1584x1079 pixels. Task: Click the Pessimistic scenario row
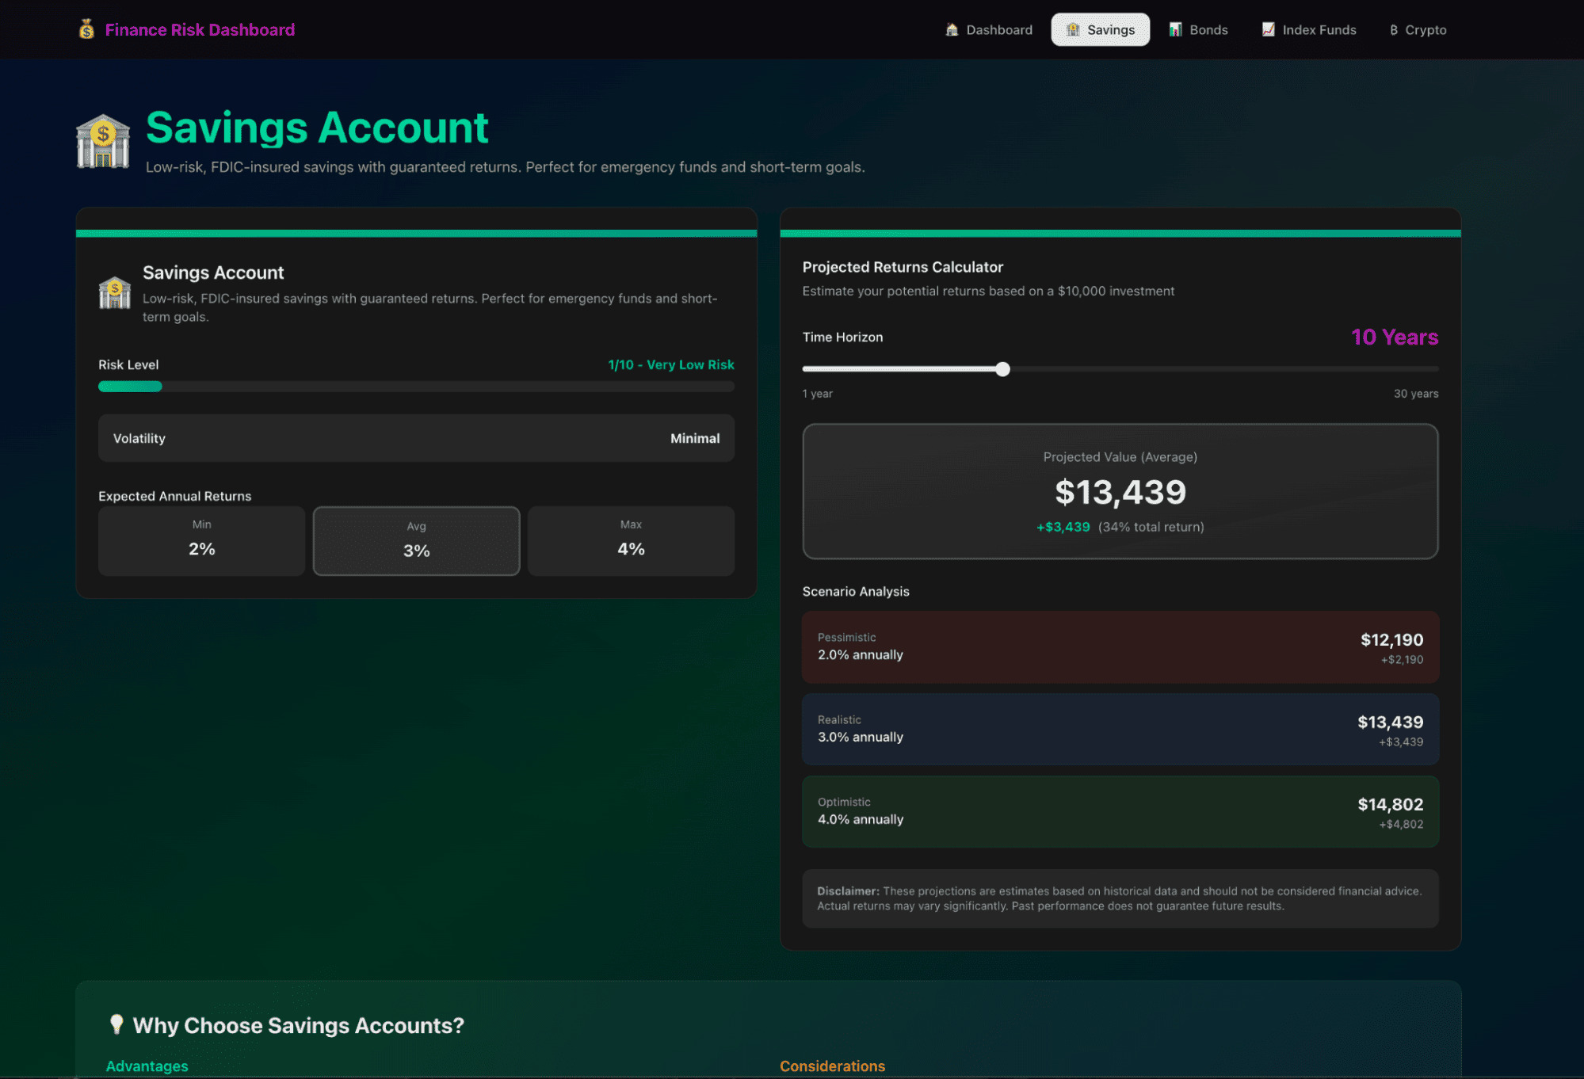tap(1120, 646)
